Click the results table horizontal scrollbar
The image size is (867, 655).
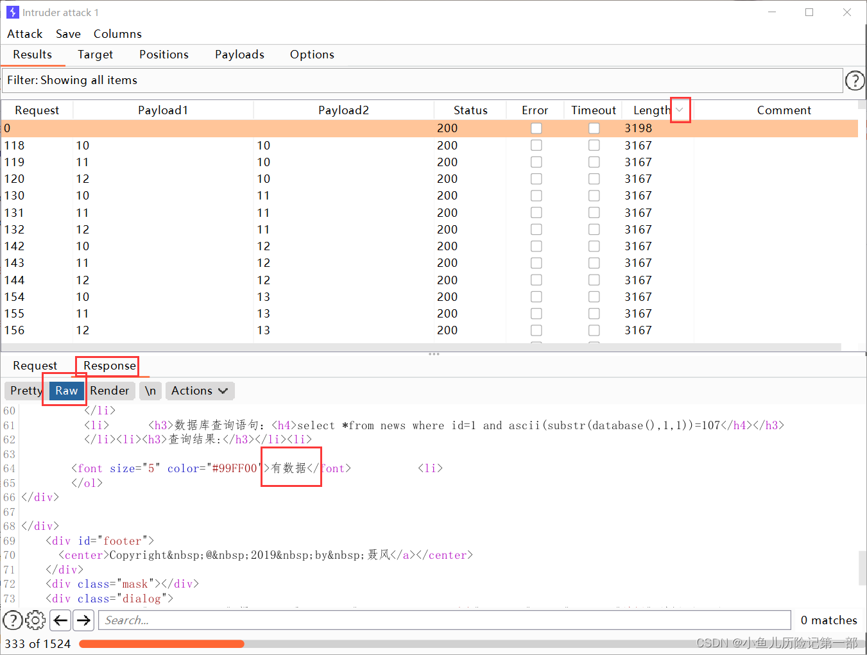coord(421,347)
